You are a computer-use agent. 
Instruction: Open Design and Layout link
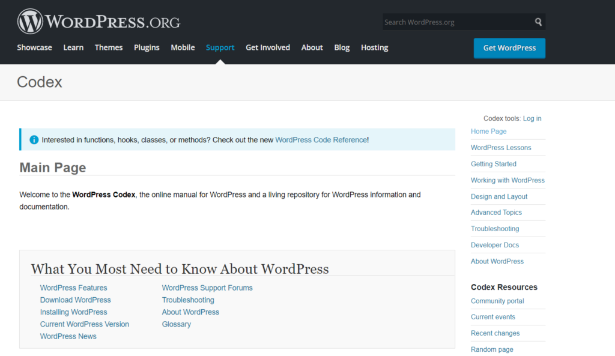tap(499, 196)
